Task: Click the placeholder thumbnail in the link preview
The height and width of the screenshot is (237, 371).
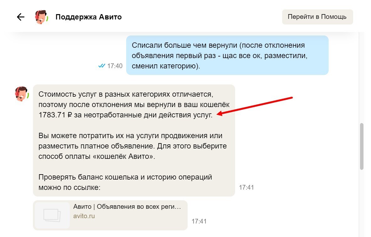Action: coord(52,215)
